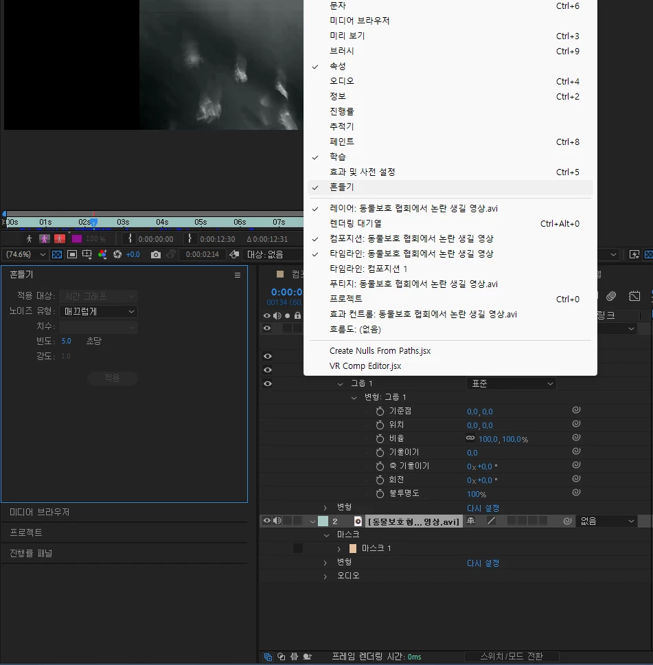
Task: Click the layer 2 teal label color swatch
Action: coord(323,521)
